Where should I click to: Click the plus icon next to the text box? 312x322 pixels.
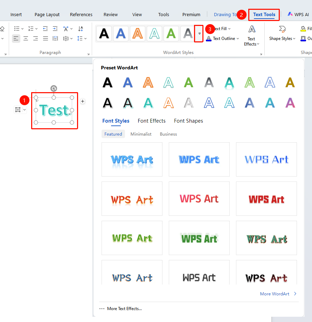(83, 101)
